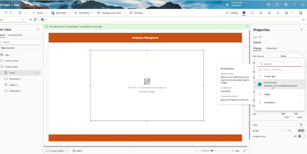This screenshot has width=307, height=154.
Task: Select the M_Employees SharePoint data source
Action: coord(280,84)
